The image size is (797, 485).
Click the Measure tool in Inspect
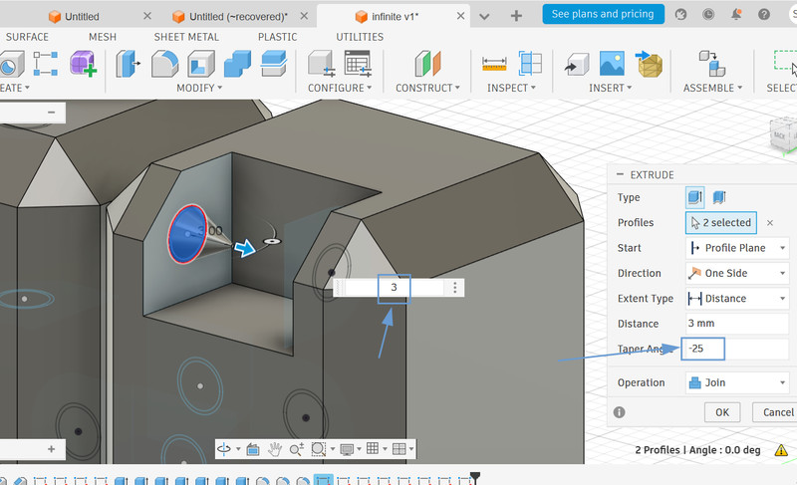494,64
